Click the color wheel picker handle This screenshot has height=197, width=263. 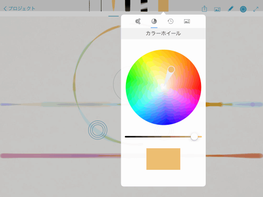pos(171,69)
